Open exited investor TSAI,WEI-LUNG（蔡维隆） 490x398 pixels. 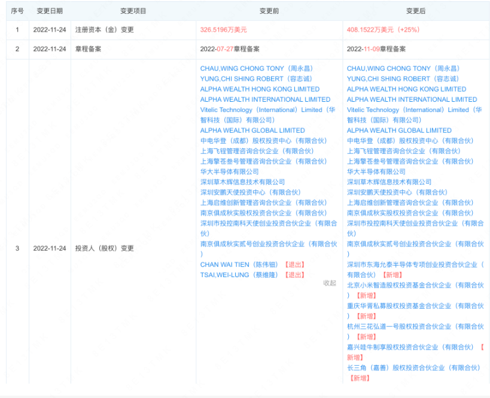coord(239,275)
